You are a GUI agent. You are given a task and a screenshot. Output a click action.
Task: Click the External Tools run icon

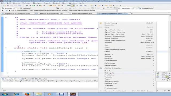41,5
